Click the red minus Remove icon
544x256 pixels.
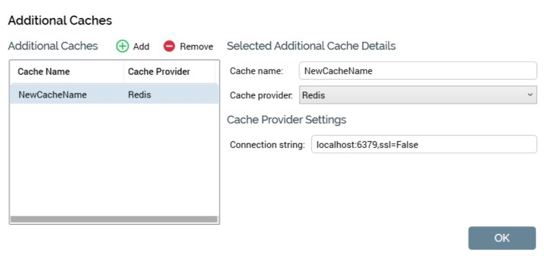click(x=169, y=46)
